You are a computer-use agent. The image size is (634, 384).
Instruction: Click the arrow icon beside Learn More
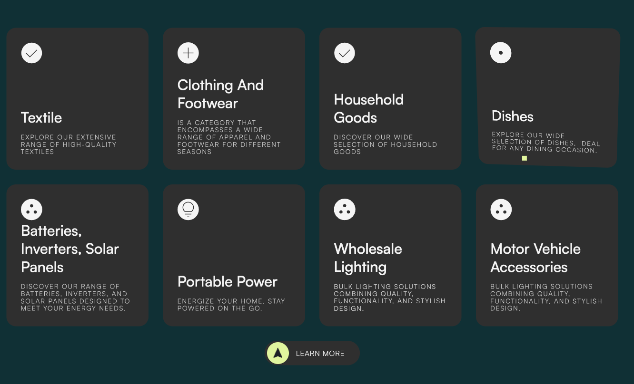(278, 354)
